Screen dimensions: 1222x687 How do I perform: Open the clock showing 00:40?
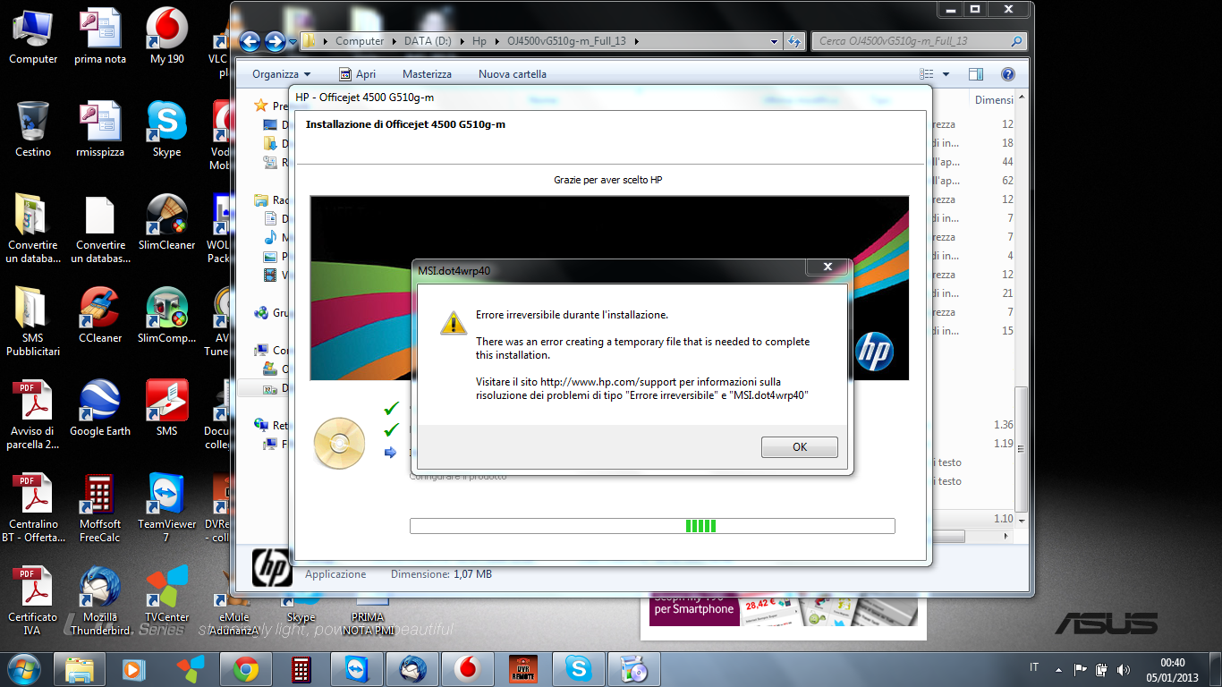pyautogui.click(x=1172, y=669)
